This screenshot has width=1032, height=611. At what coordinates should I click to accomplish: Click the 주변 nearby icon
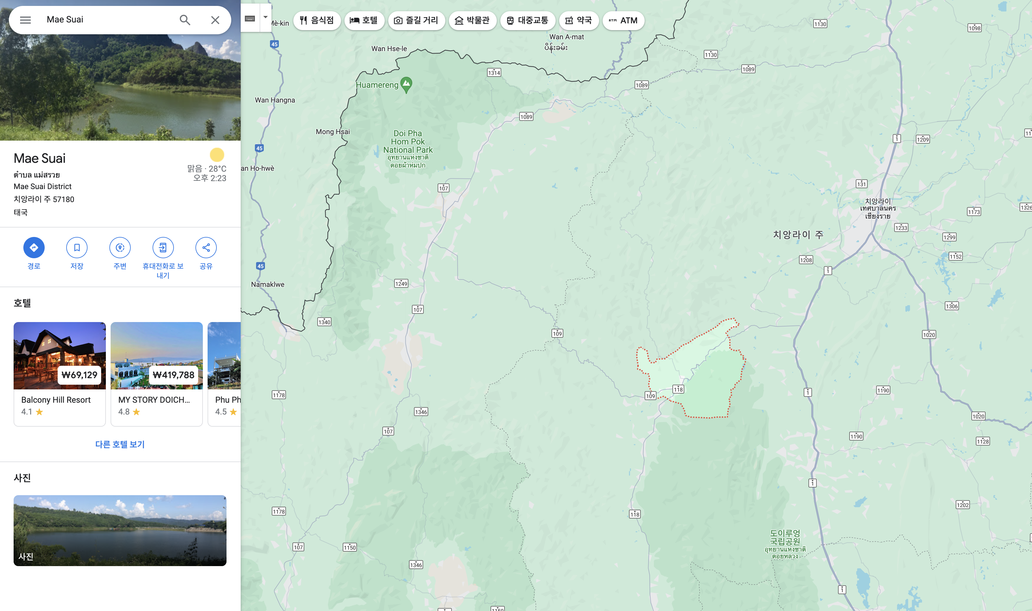(x=120, y=248)
